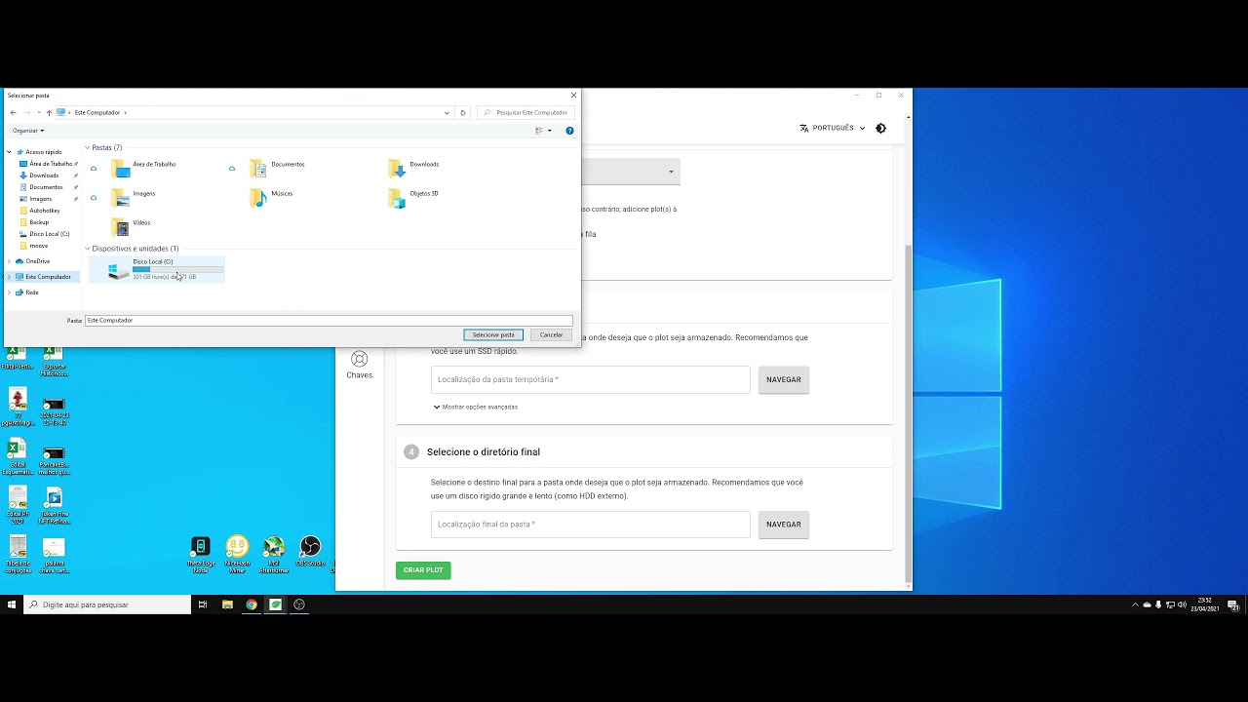
Task: Click the Selecionar pasta button
Action: click(x=493, y=334)
